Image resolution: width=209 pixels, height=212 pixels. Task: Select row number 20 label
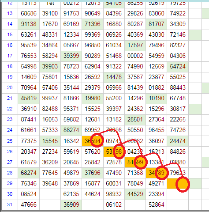(10, 87)
